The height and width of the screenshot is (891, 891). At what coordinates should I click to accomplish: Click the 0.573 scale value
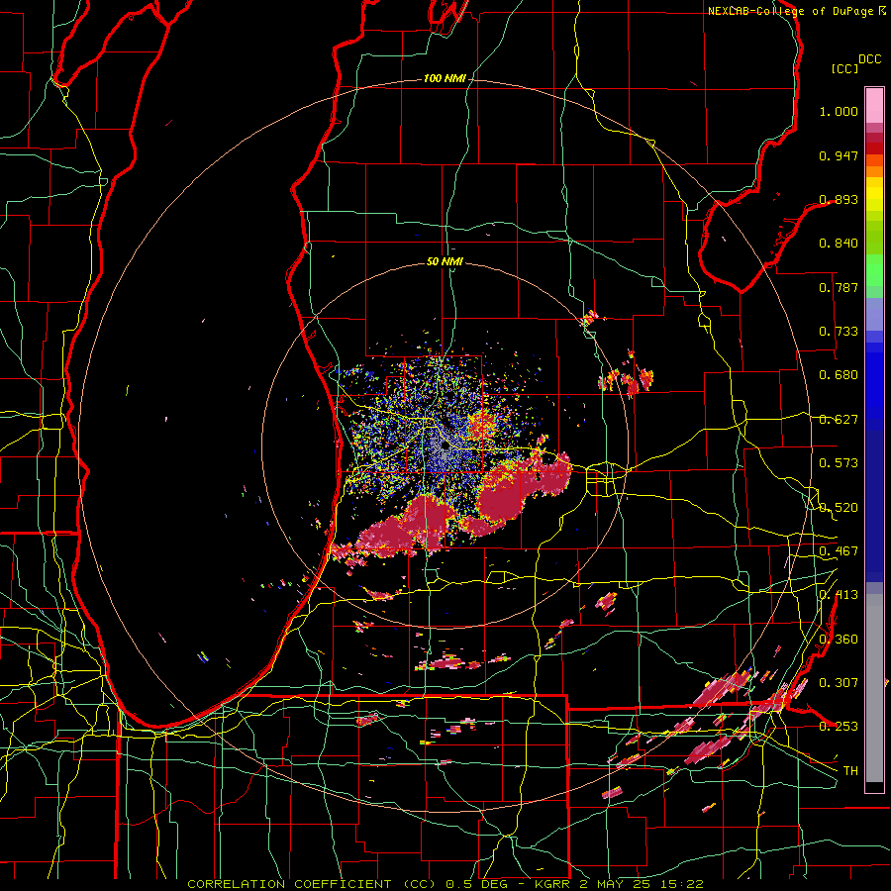[x=839, y=463]
